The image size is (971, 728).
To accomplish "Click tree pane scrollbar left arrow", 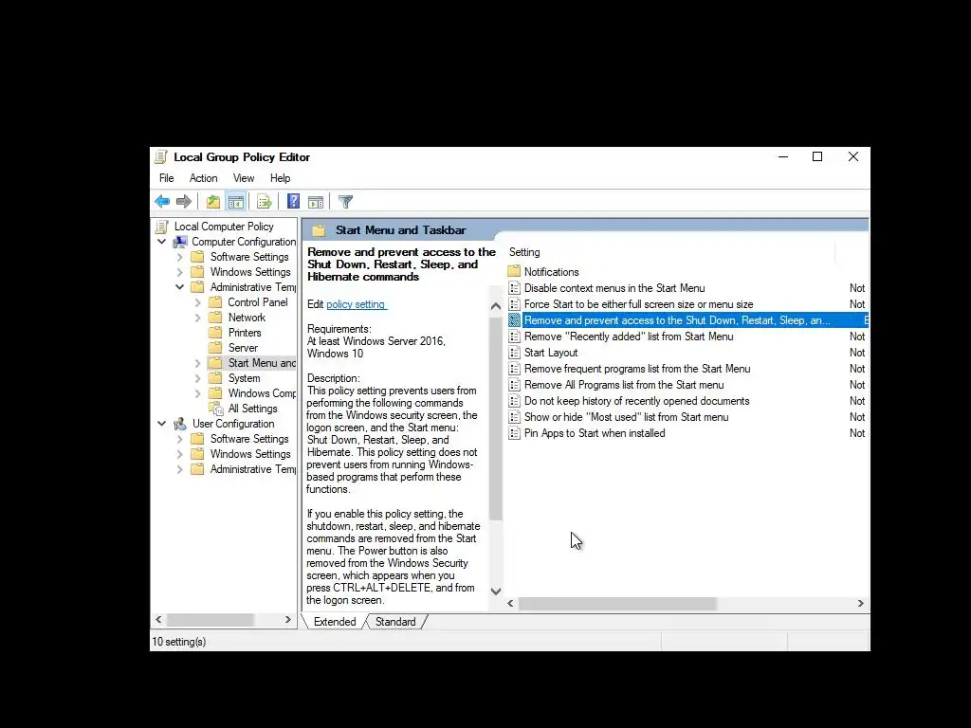I will click(x=158, y=620).
